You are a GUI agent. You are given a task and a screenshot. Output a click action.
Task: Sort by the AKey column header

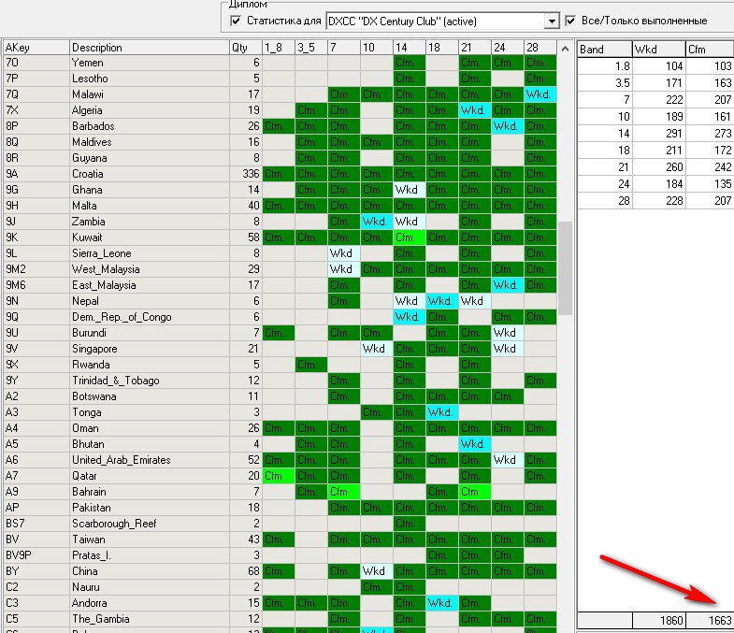(36, 48)
